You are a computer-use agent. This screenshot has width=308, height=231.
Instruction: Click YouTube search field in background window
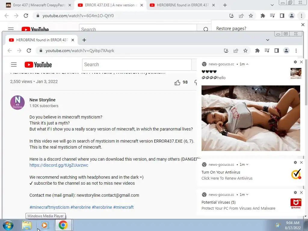pos(138,29)
